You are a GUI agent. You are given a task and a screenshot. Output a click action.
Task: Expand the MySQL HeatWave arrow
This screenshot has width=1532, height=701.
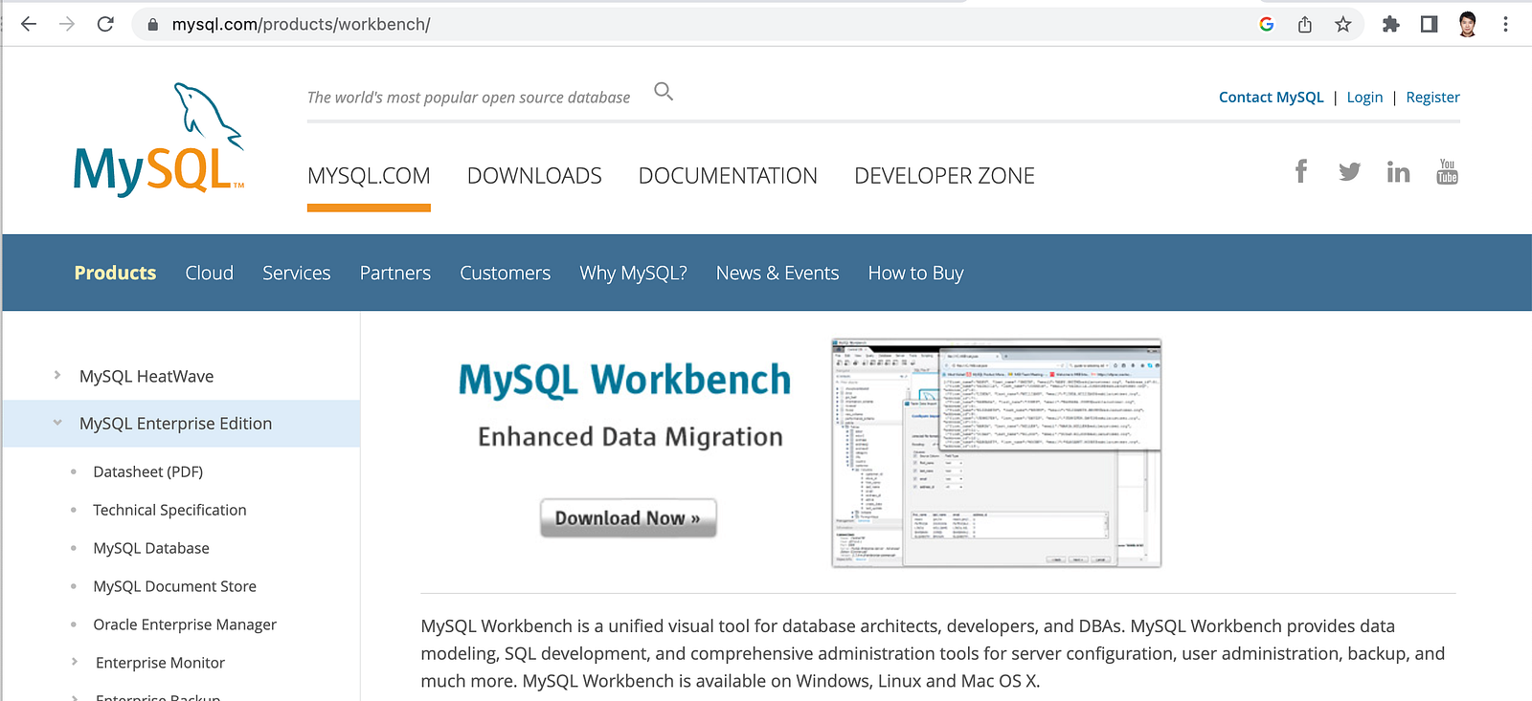[57, 376]
